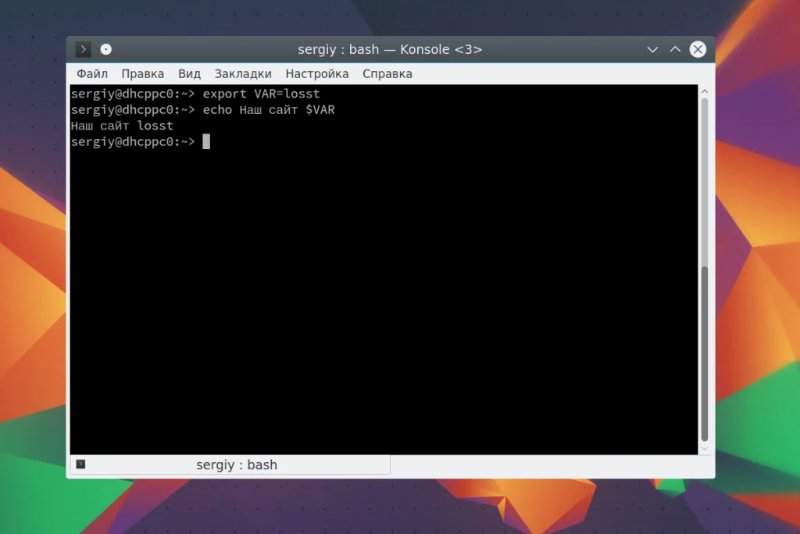Image resolution: width=800 pixels, height=534 pixels.
Task: Click the scrollbar down arrow
Action: [705, 449]
